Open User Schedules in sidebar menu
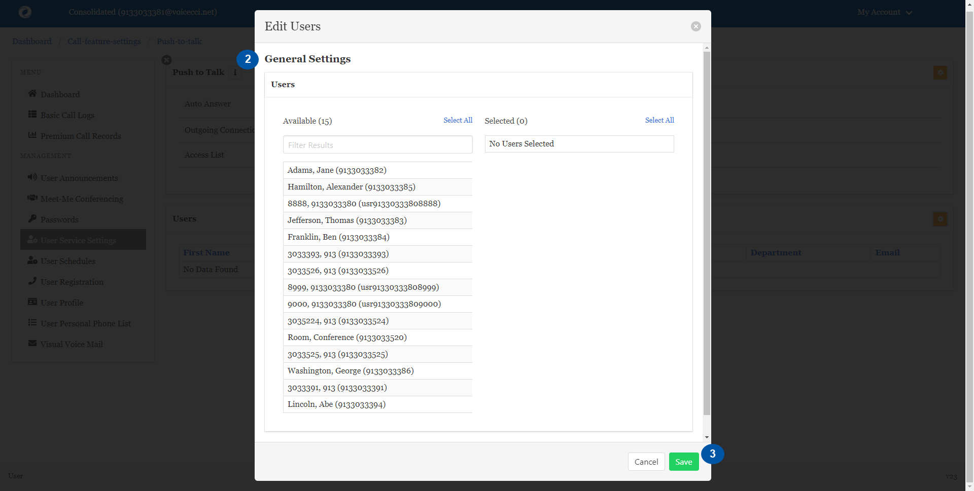The width and height of the screenshot is (974, 491). coord(68,261)
